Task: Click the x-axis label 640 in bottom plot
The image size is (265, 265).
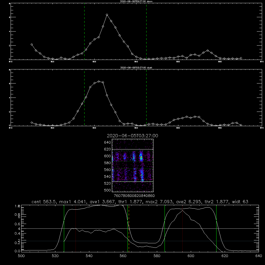Action: pyautogui.click(x=259, y=256)
